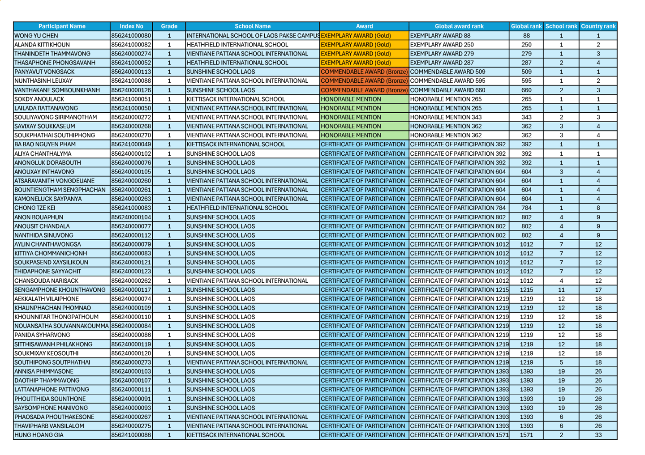645x455 pixels.
Task: Click the Global award rank header
Action: 459,26
